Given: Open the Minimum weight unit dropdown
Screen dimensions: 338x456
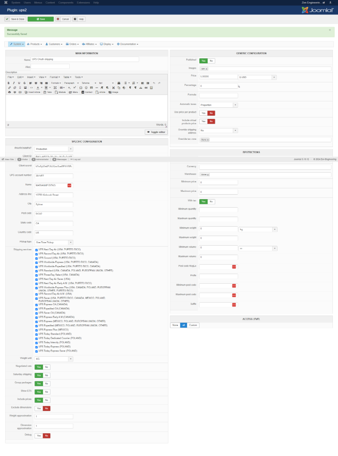Looking at the screenshot, I should pyautogui.click(x=258, y=229).
